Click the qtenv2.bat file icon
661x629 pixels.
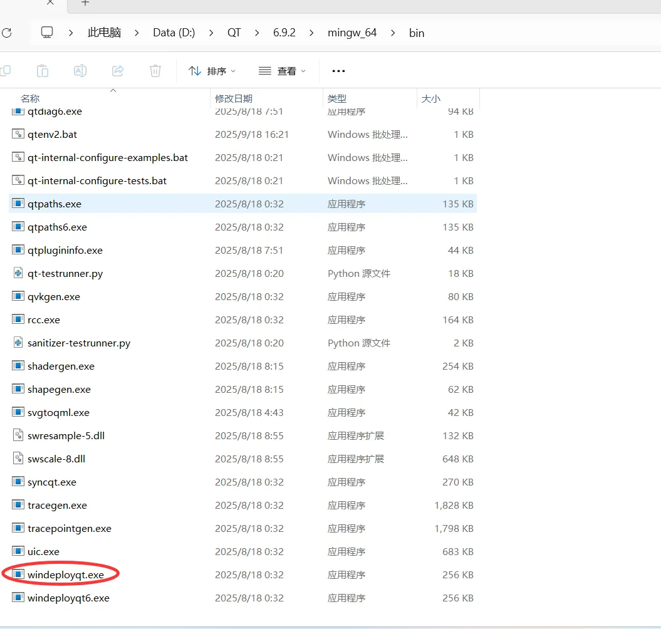point(18,134)
